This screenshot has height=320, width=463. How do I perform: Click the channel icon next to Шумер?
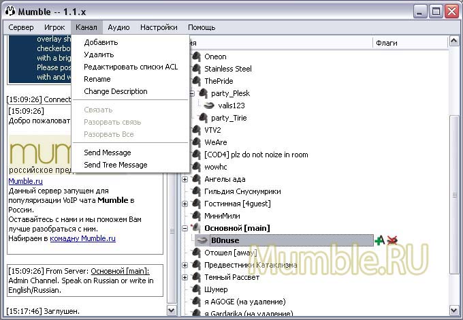pyautogui.click(x=197, y=289)
